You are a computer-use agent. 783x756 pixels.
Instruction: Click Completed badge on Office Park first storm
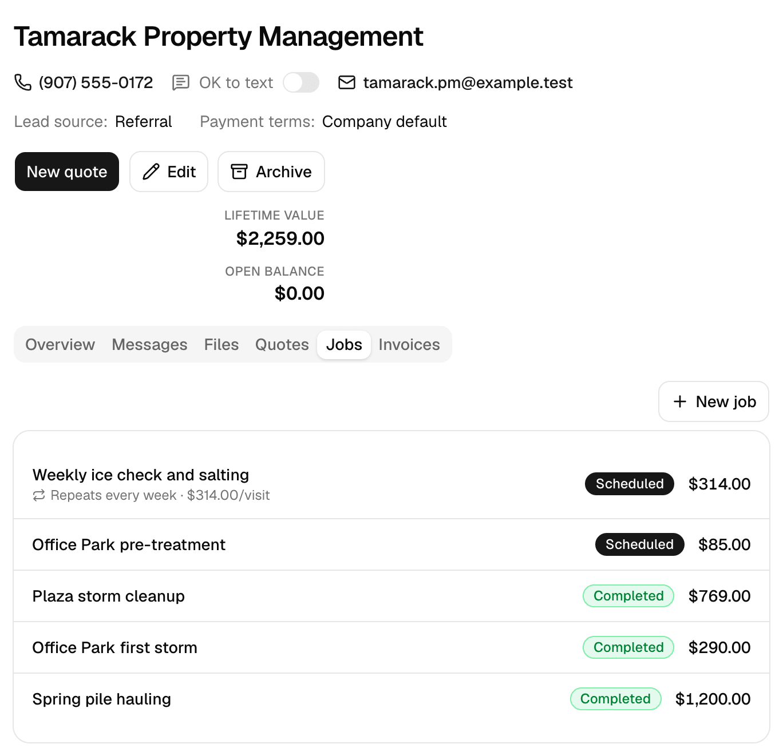coord(628,647)
